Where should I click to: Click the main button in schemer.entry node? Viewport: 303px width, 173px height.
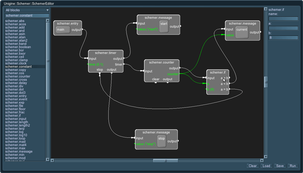tap(62, 29)
